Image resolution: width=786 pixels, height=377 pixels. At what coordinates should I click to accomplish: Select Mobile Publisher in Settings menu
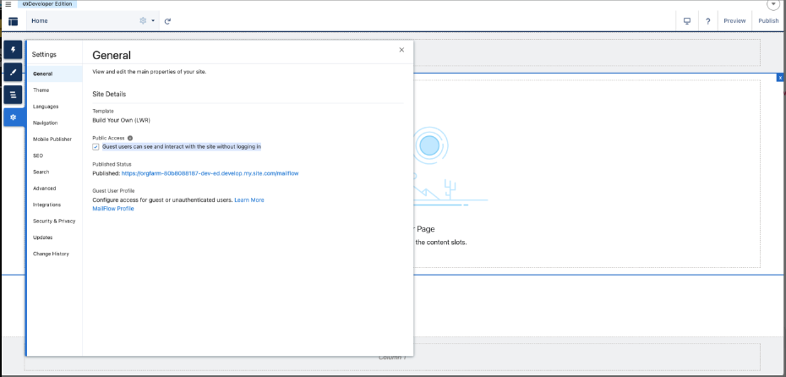(55, 139)
